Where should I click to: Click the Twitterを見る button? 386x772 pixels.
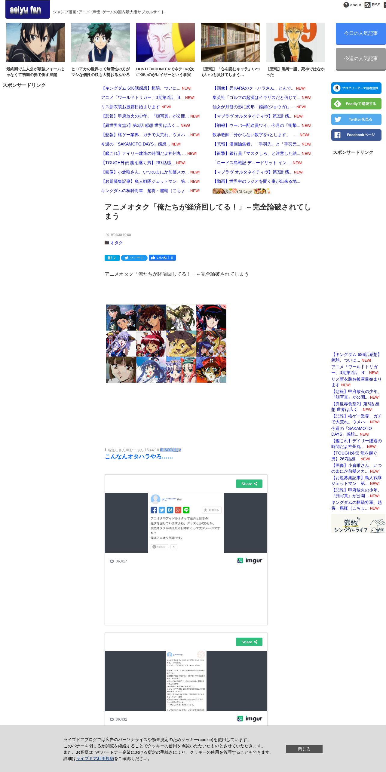pos(356,119)
